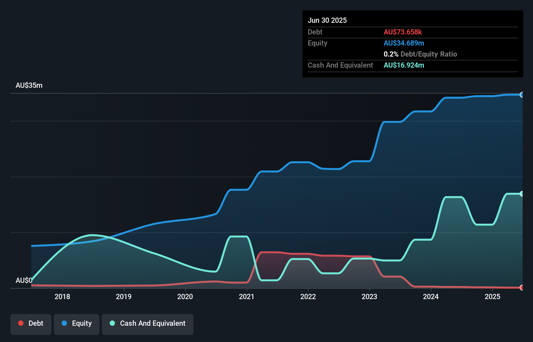533x342 pixels.
Task: Click the AU$35m gridline label
Action: 29,85
